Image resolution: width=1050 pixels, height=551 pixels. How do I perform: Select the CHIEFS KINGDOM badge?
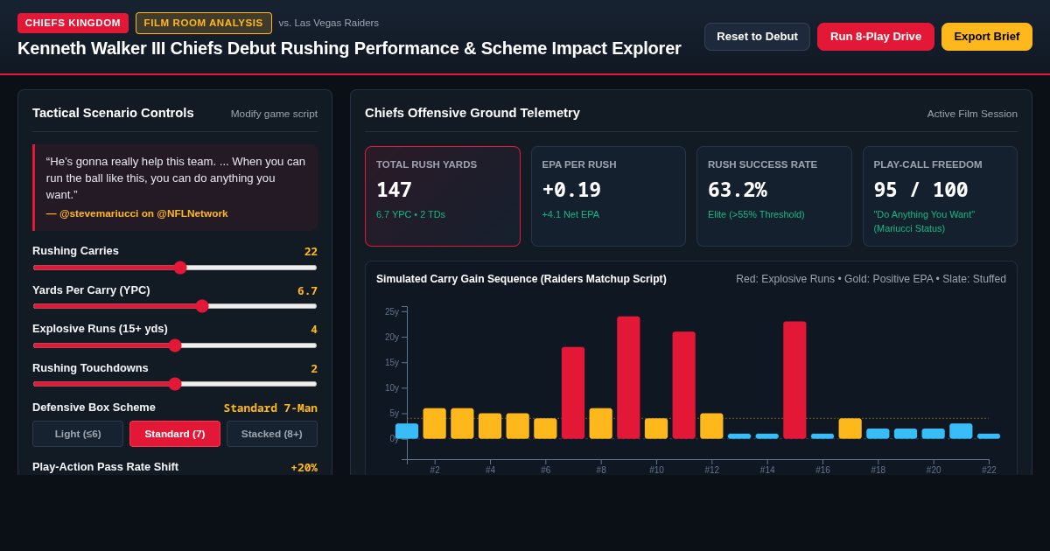tap(73, 23)
